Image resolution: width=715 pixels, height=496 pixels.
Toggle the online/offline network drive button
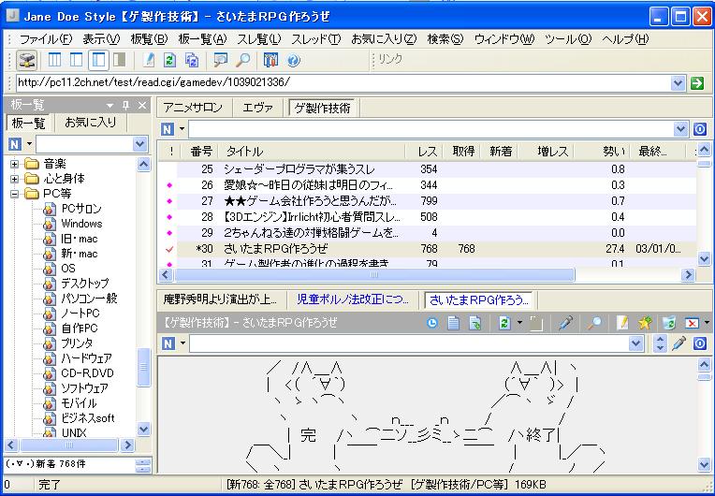27,60
